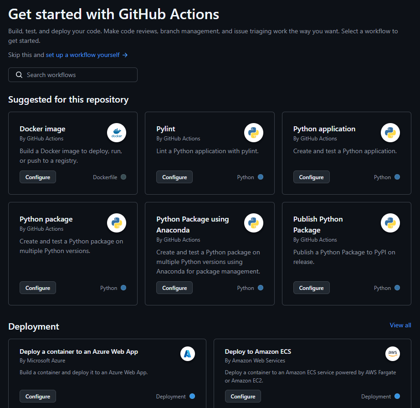Open 'set up a workflow yourself' link
The height and width of the screenshot is (408, 420).
pyautogui.click(x=83, y=55)
